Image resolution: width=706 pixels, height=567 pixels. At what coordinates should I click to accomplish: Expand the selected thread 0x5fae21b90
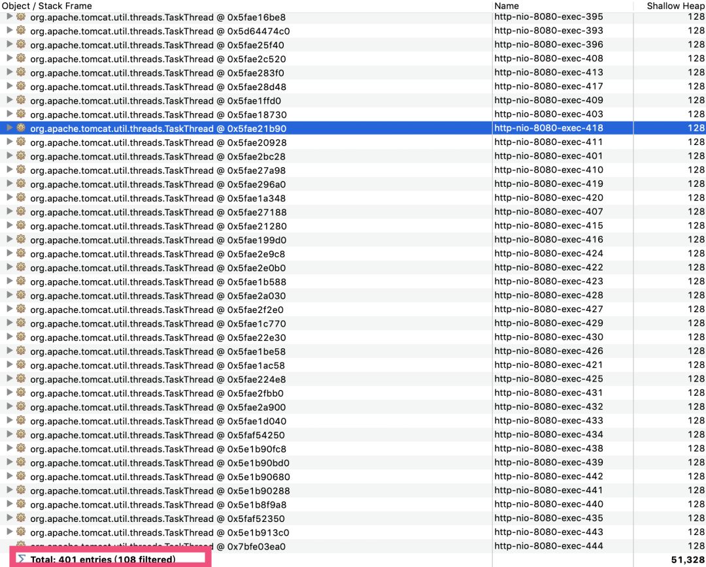point(9,128)
